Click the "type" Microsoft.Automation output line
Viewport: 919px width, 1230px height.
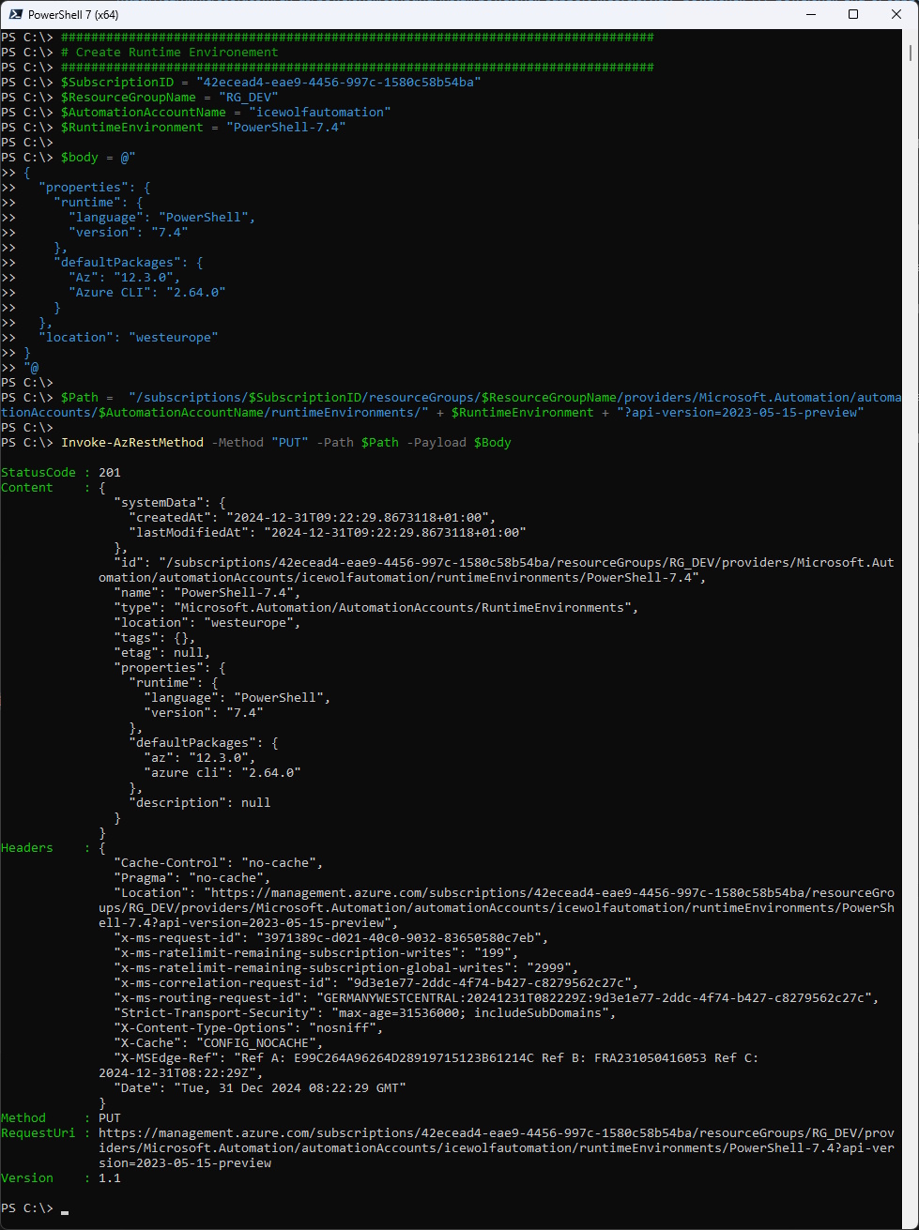(x=376, y=608)
